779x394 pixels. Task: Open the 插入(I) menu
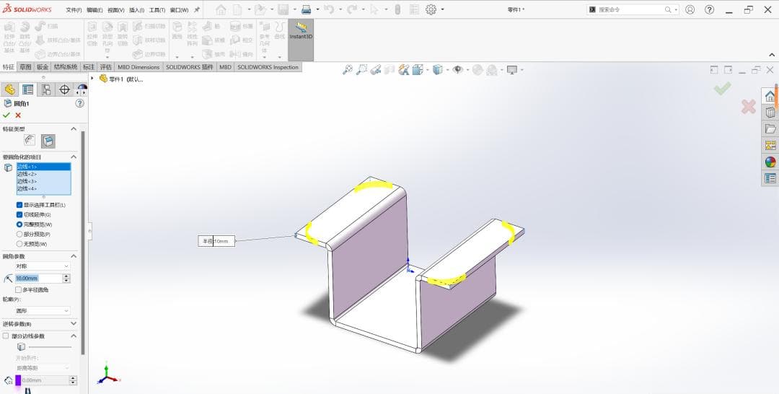136,10
